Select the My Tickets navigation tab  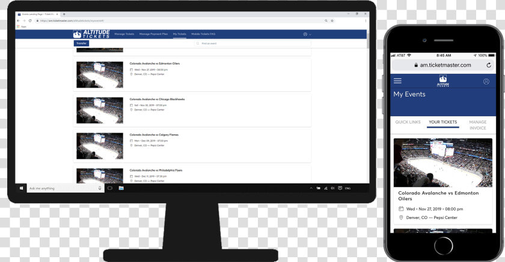[x=179, y=34]
